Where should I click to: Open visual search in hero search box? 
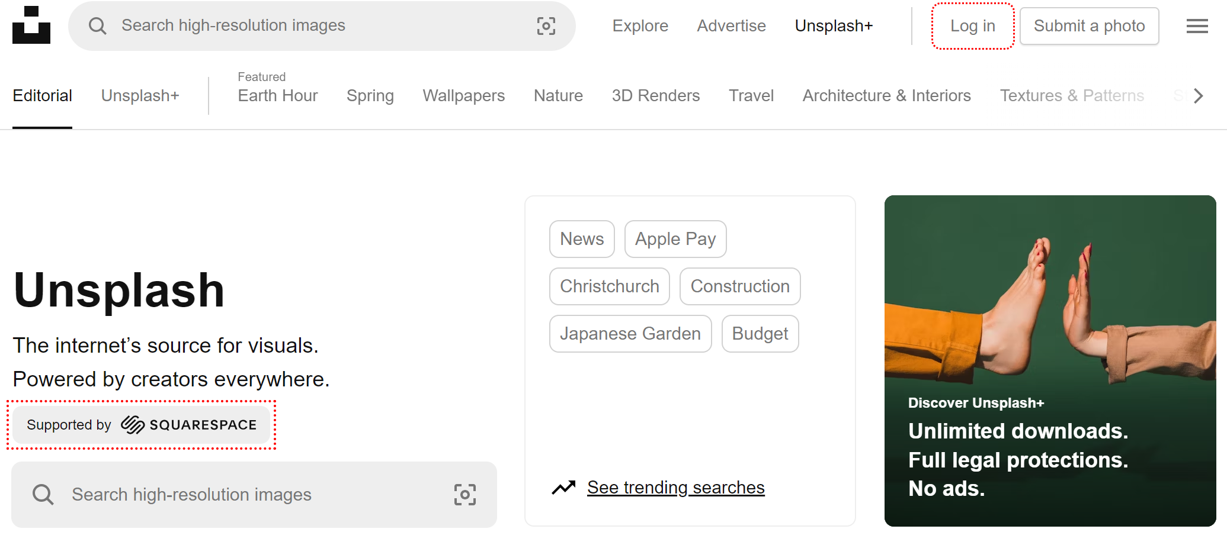tap(464, 495)
